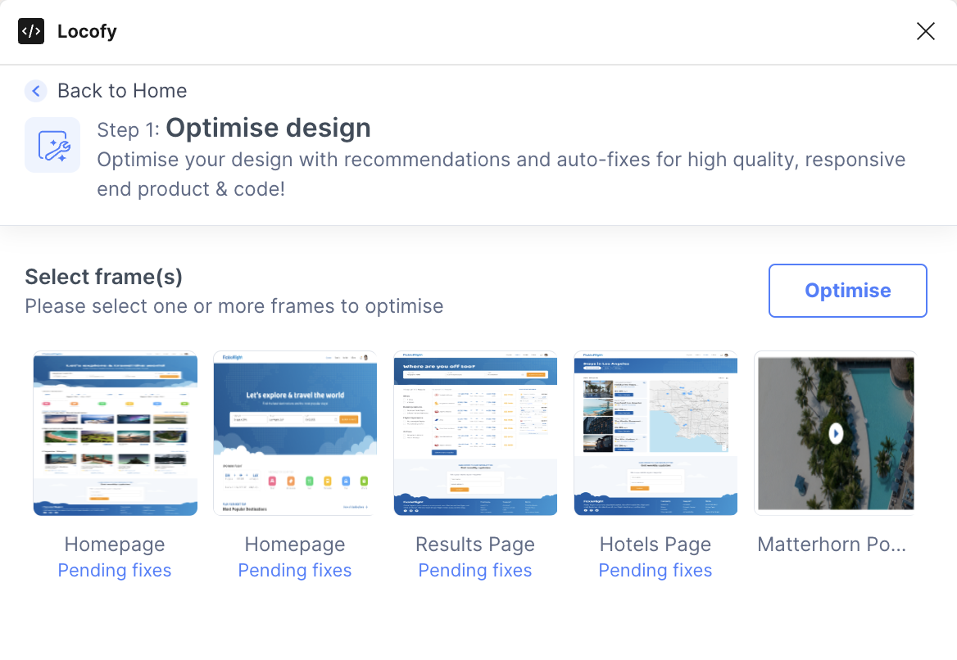Select the Matterhorn Po... frame thumbnail
This screenshot has height=660, width=957.
tap(835, 433)
